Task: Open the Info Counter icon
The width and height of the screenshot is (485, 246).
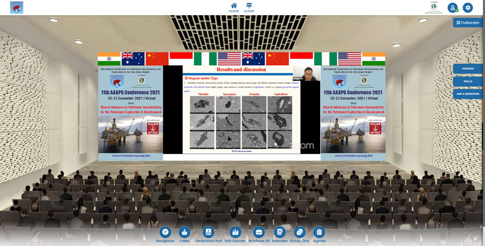Action: 235,235
